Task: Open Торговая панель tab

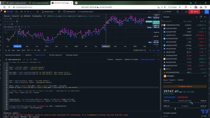Action: pos(72,55)
